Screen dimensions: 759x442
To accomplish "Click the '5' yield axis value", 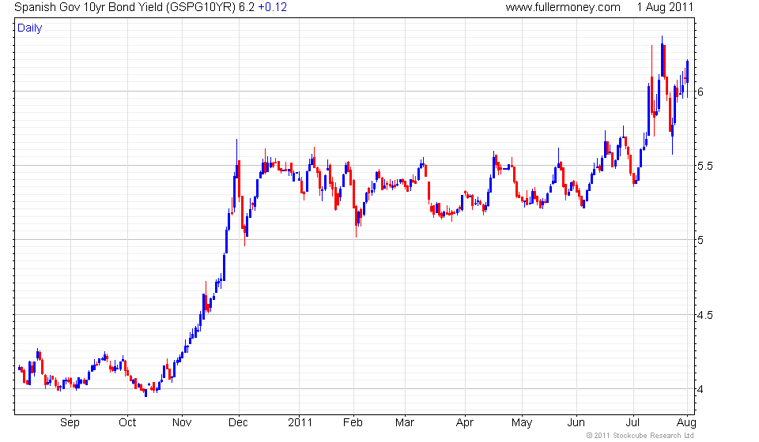I will point(701,241).
